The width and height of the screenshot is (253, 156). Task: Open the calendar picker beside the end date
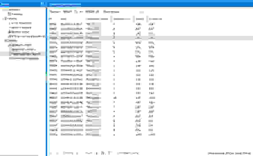tap(98, 12)
